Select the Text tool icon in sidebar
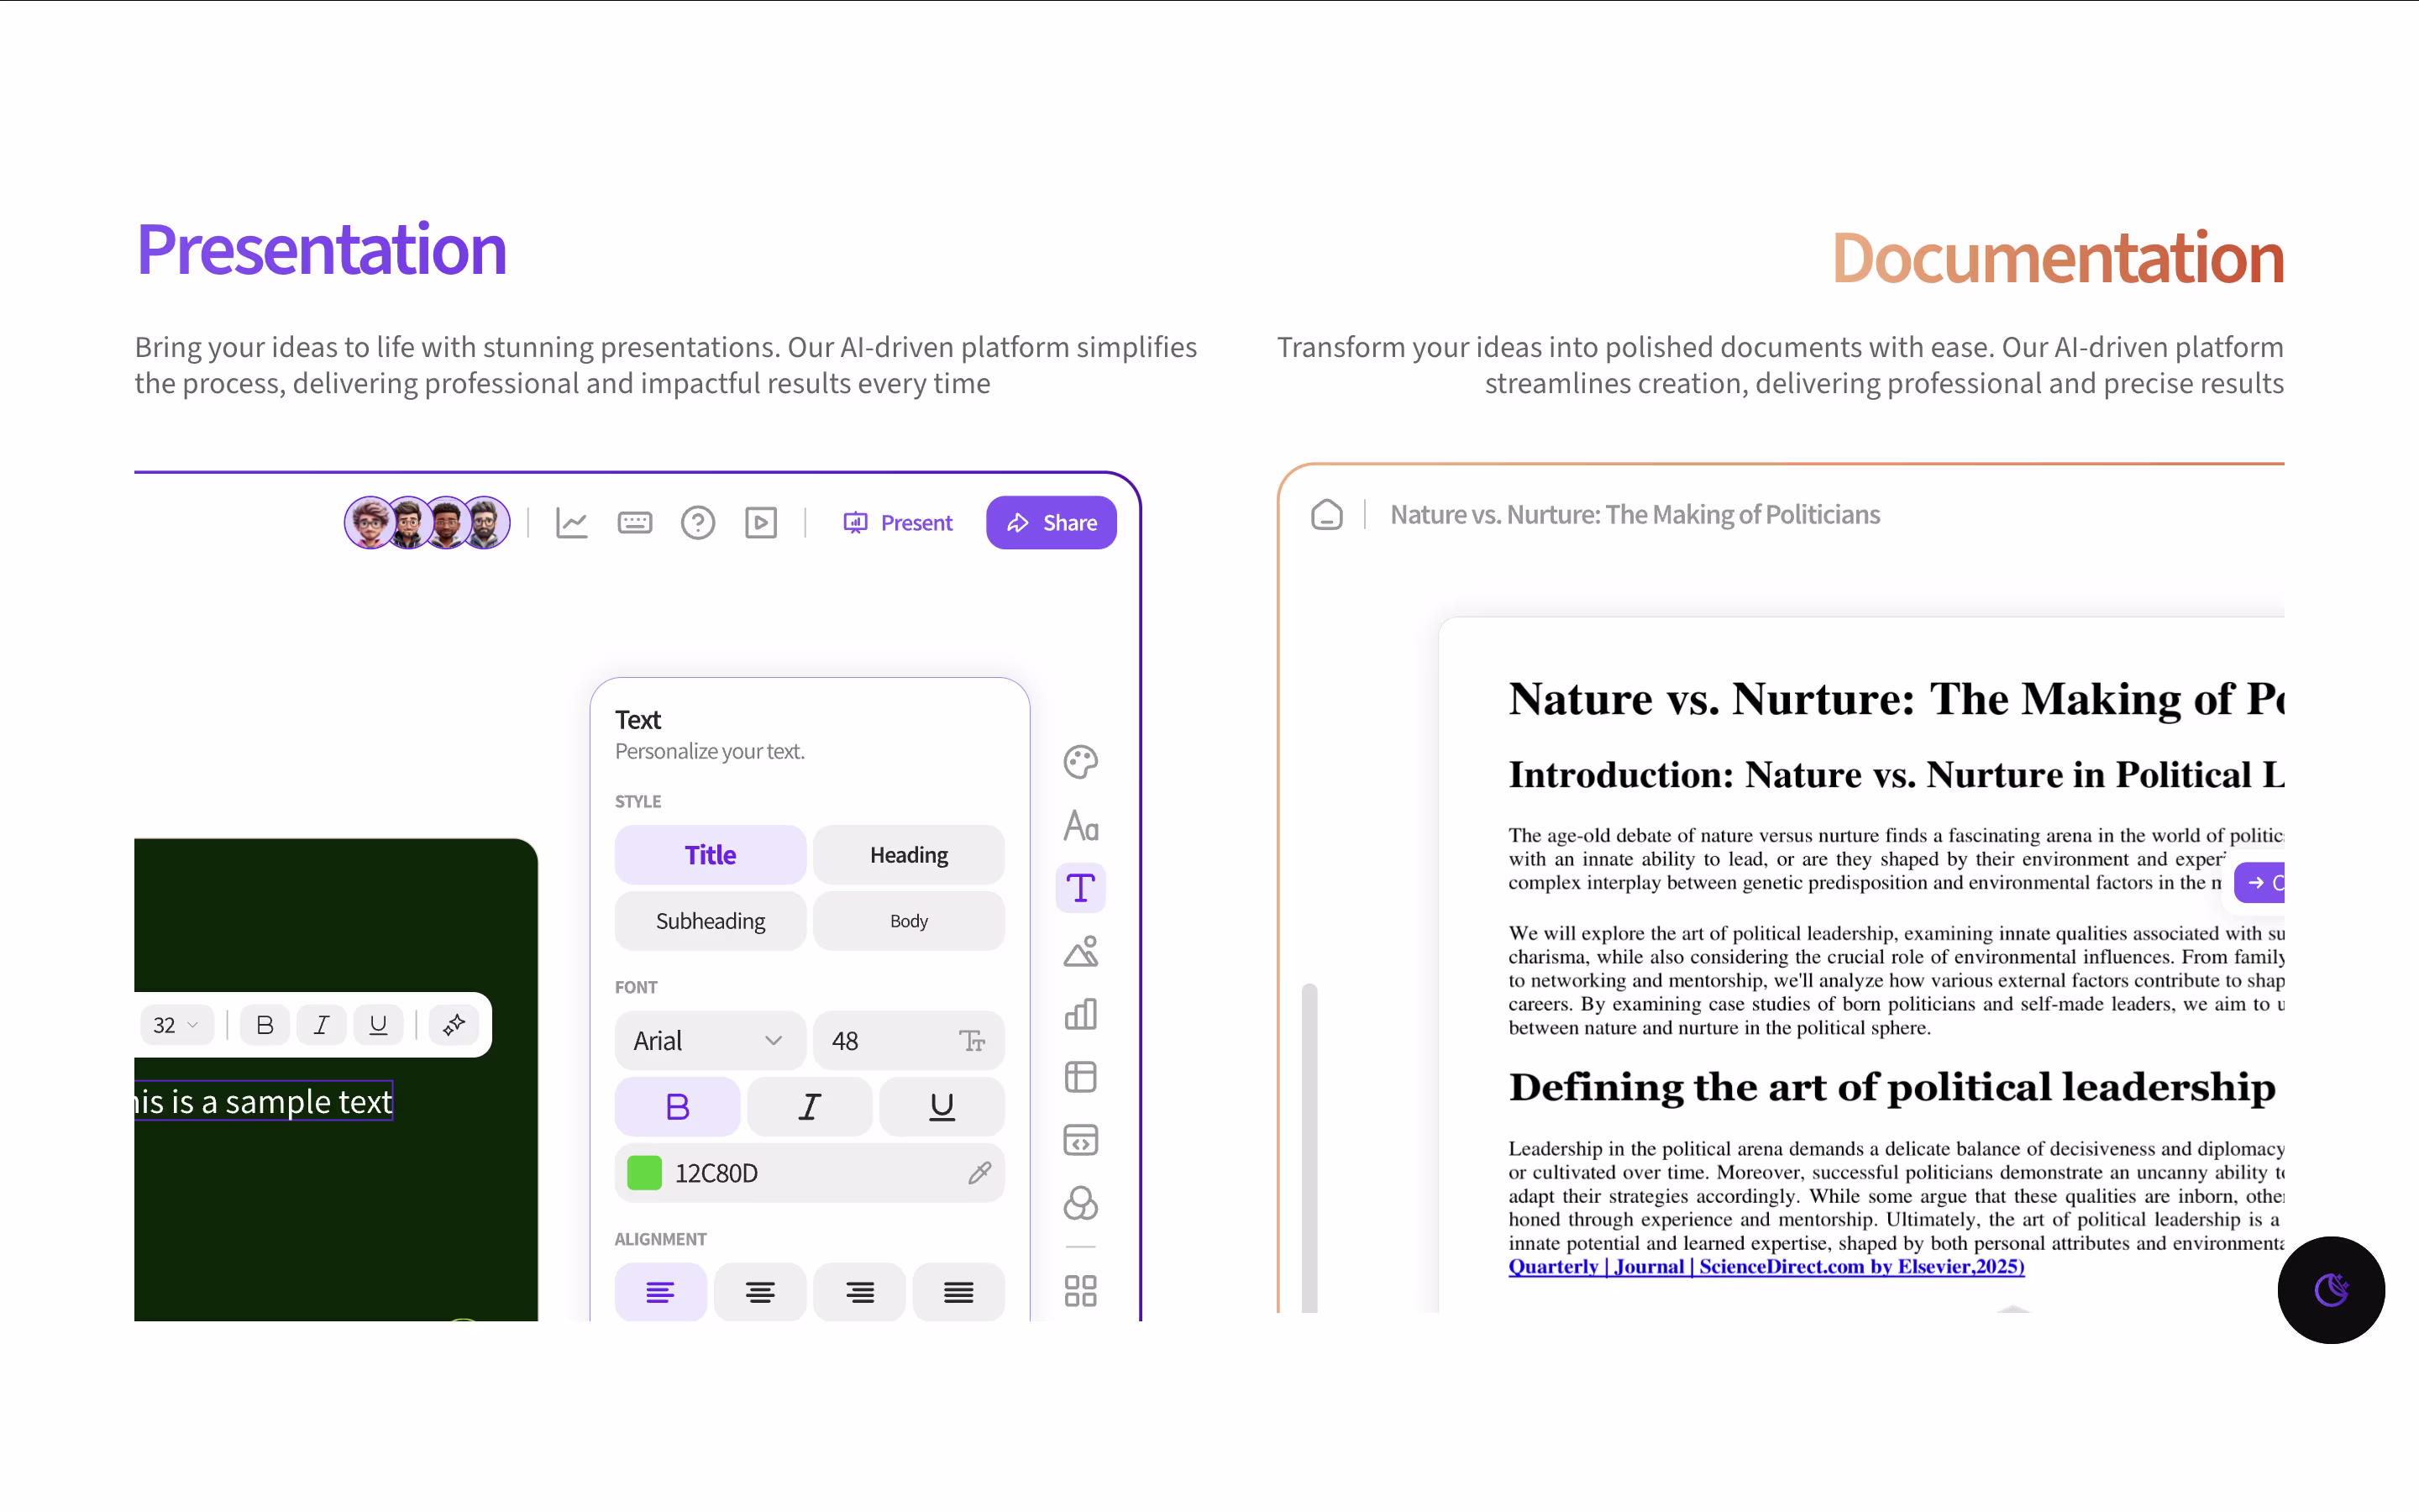 [x=1080, y=888]
